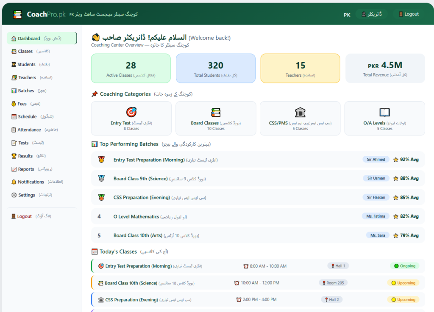Viewport: 434px width, 312px height.
Task: Click the CoachPro.pk books logo icon
Action: 17,14
